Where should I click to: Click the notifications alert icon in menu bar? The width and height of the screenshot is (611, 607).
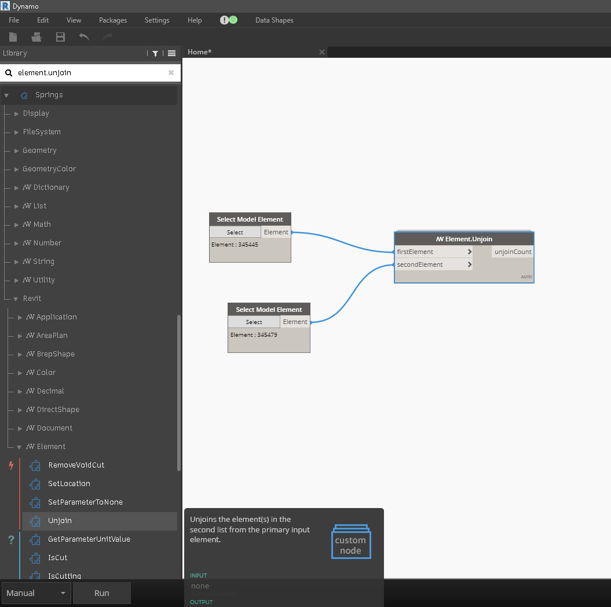[x=224, y=20]
